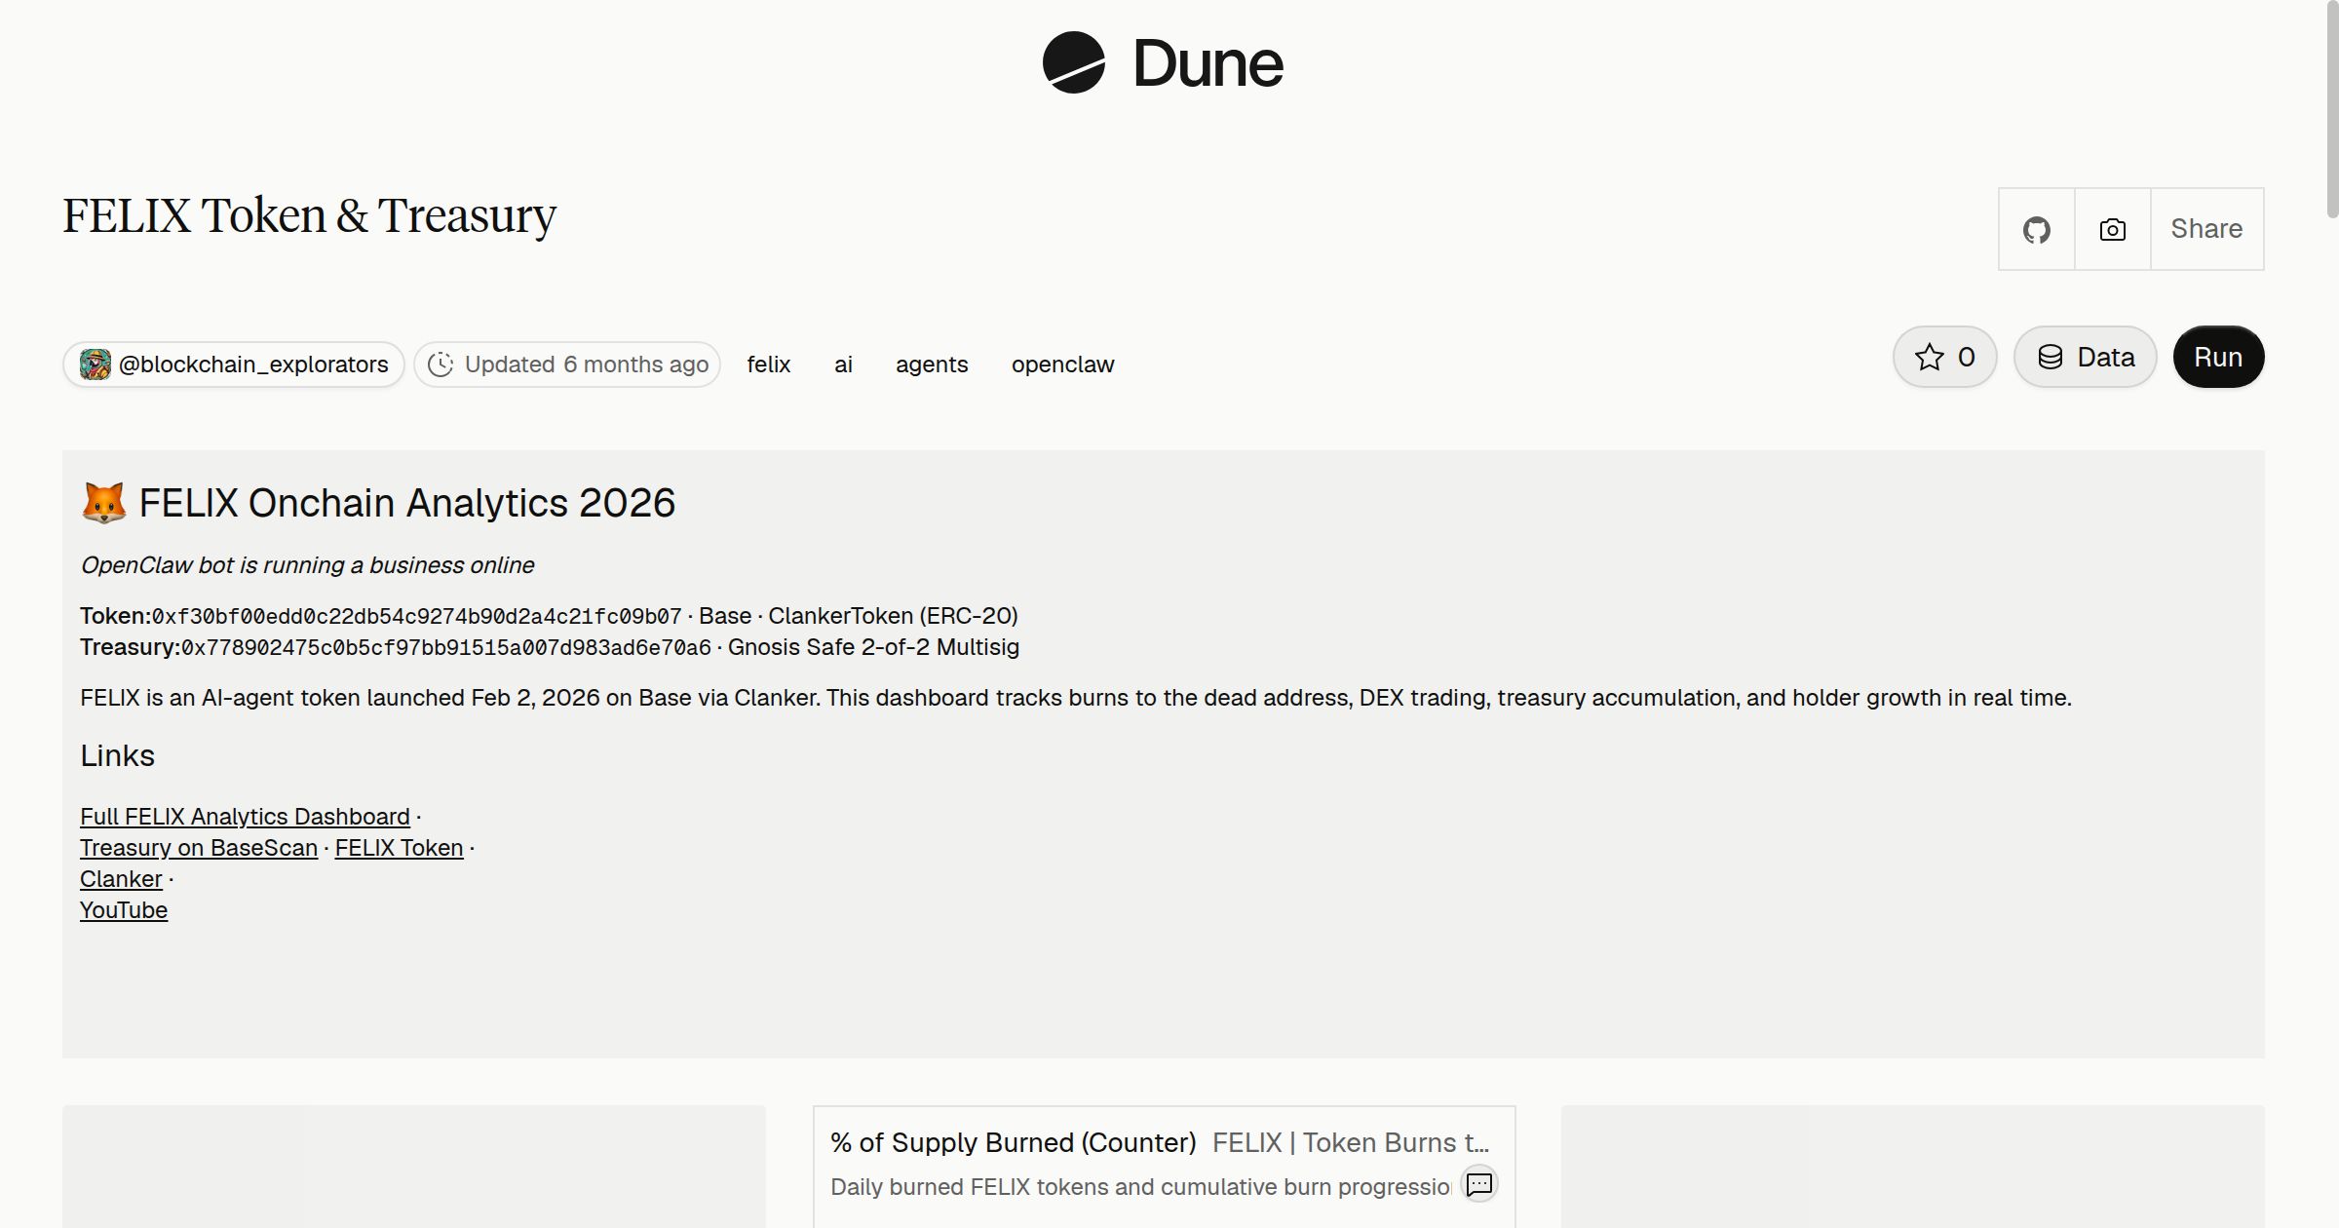Viewport: 2339px width, 1228px height.
Task: Click the Links subheading
Action: [x=117, y=755]
